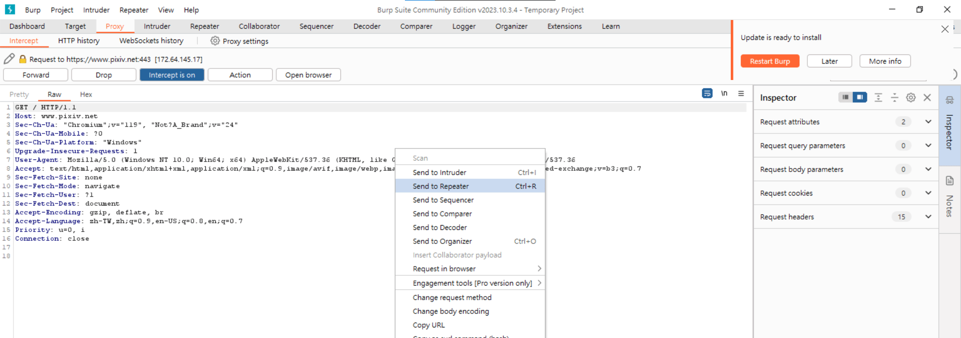Open the Sequencer tab
The image size is (961, 338).
pos(316,26)
